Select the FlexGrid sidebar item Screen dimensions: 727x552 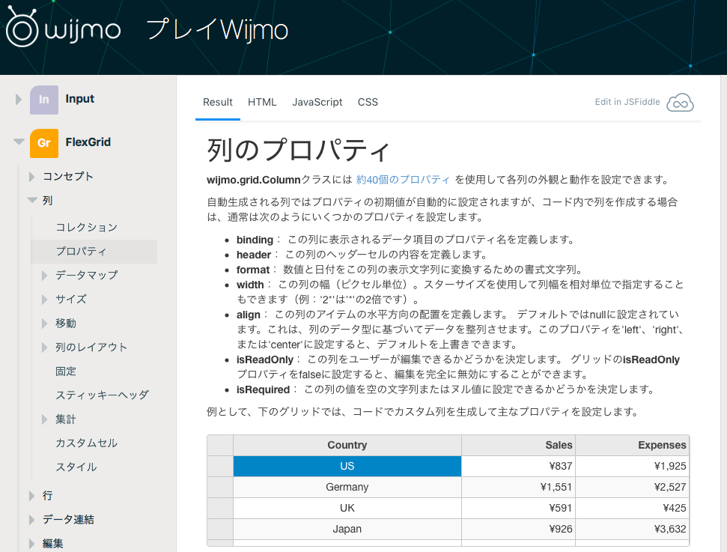tap(88, 142)
